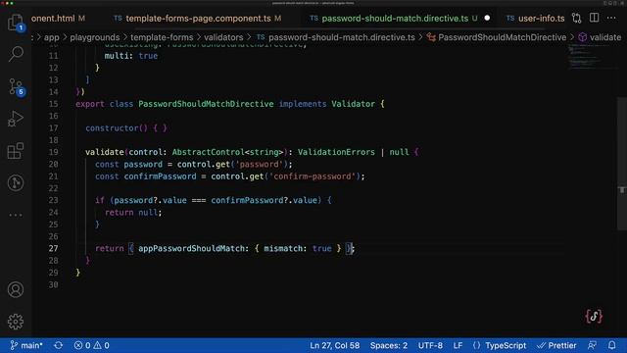Open Run and Debug view

point(16,119)
